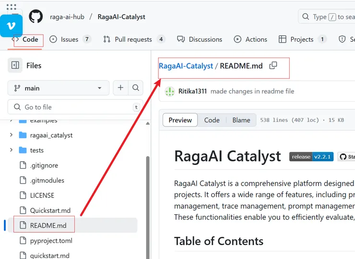Click the add file plus icon

click(x=120, y=88)
